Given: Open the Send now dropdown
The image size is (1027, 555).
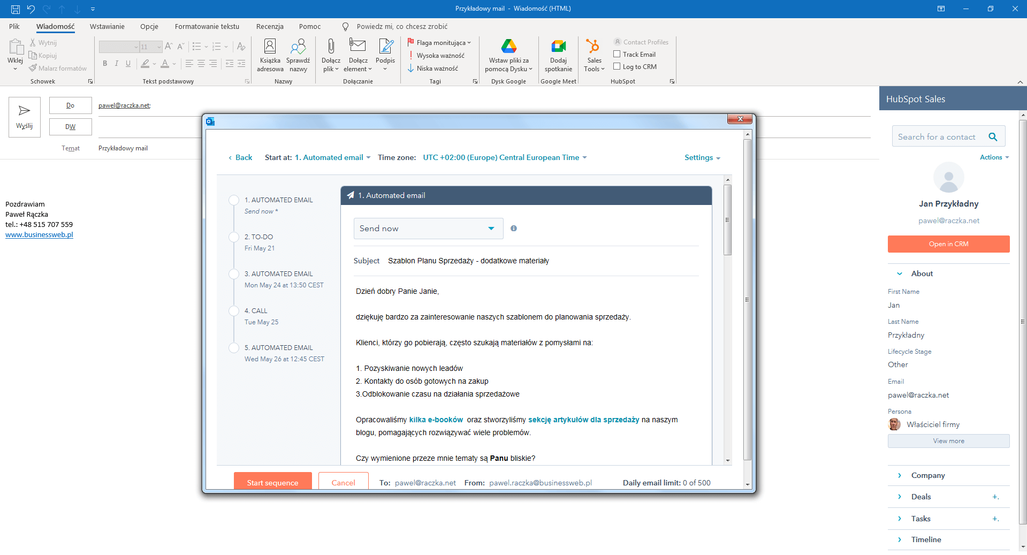Looking at the screenshot, I should (428, 229).
